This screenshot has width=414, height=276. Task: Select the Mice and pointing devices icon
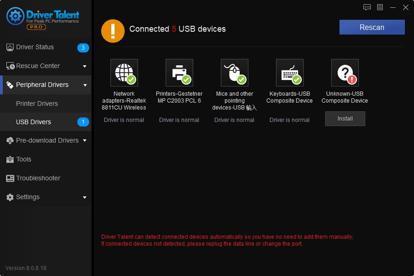click(235, 73)
